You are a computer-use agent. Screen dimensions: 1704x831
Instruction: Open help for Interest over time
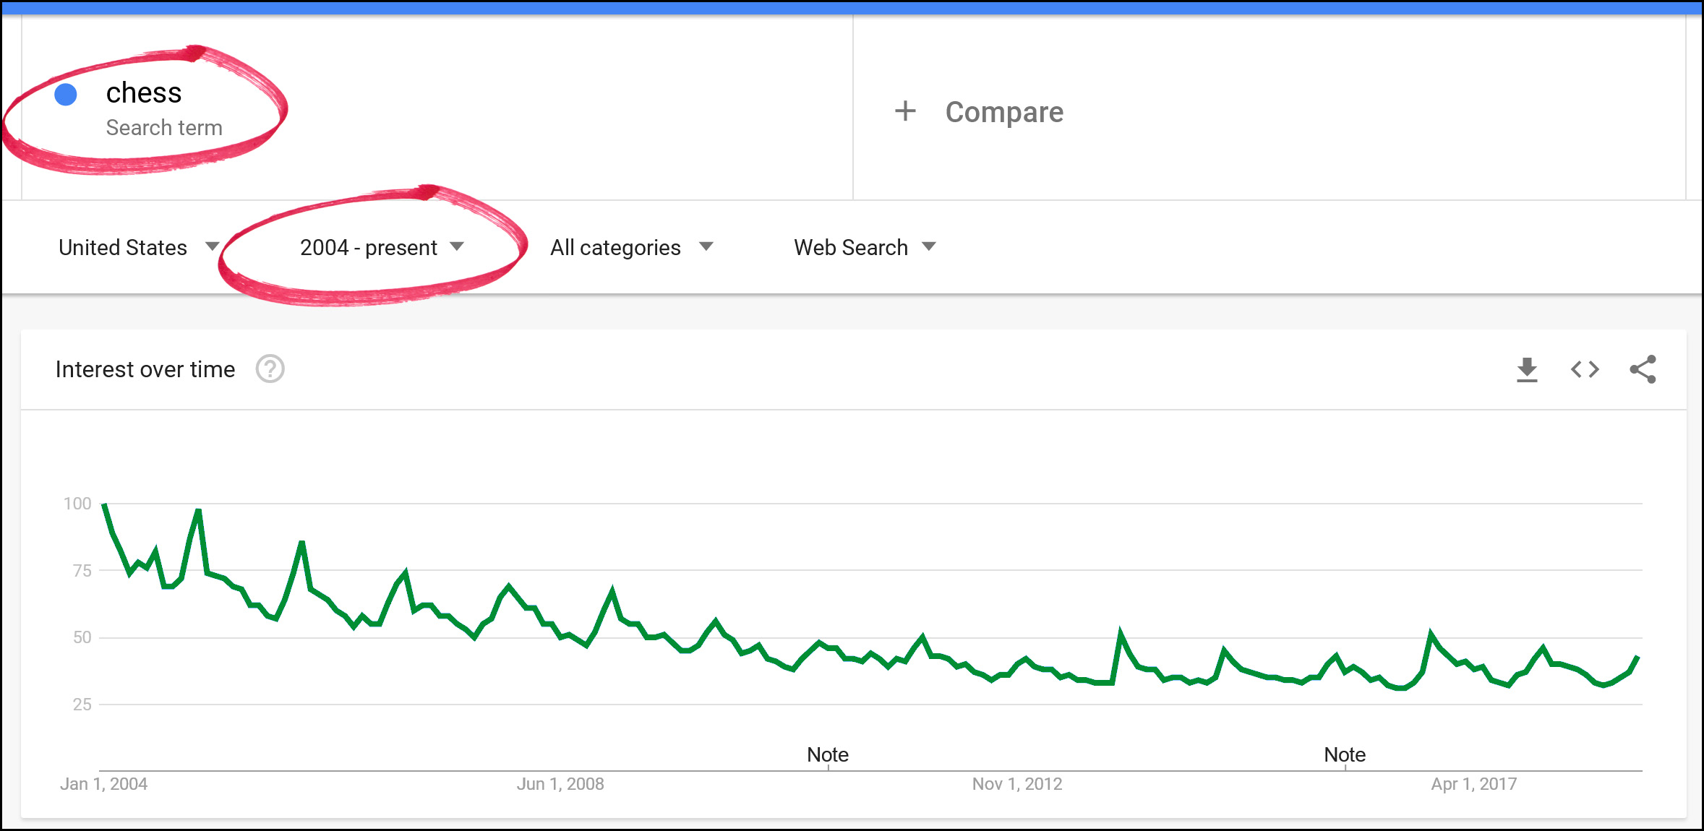click(270, 369)
